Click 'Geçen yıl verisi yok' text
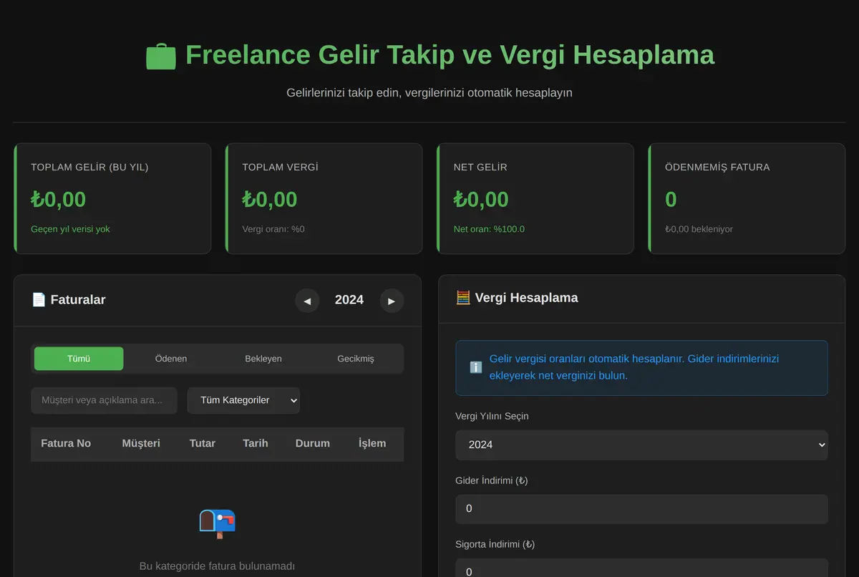The image size is (859, 577). [70, 229]
